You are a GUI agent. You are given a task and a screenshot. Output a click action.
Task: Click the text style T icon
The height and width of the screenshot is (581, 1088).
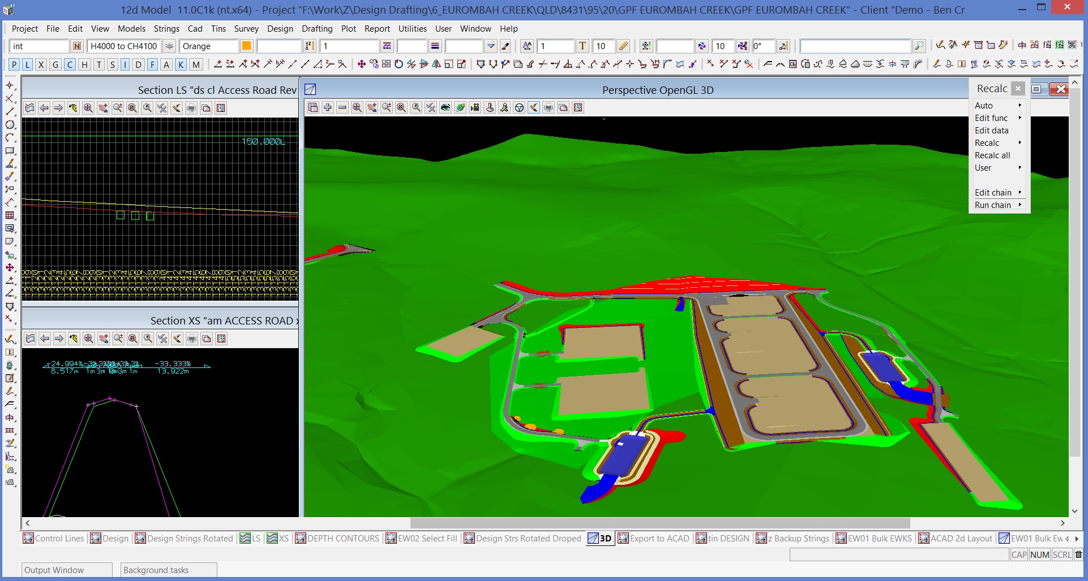(x=582, y=46)
